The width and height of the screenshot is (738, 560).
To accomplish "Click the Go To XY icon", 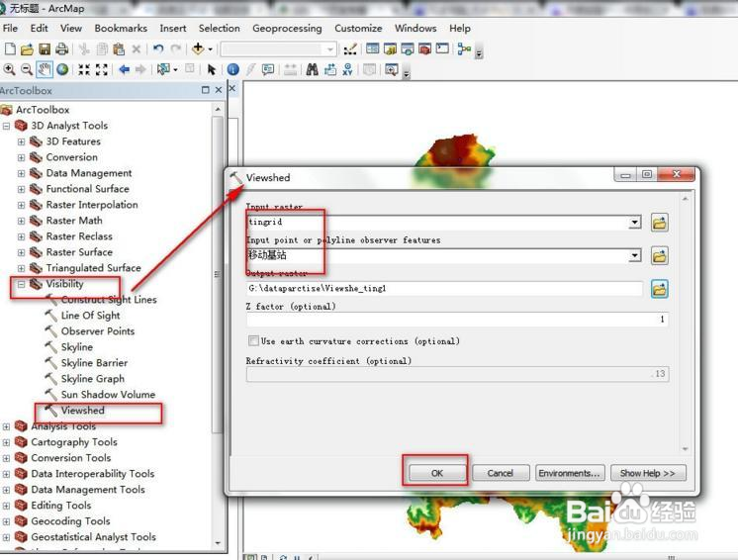I will point(347,69).
